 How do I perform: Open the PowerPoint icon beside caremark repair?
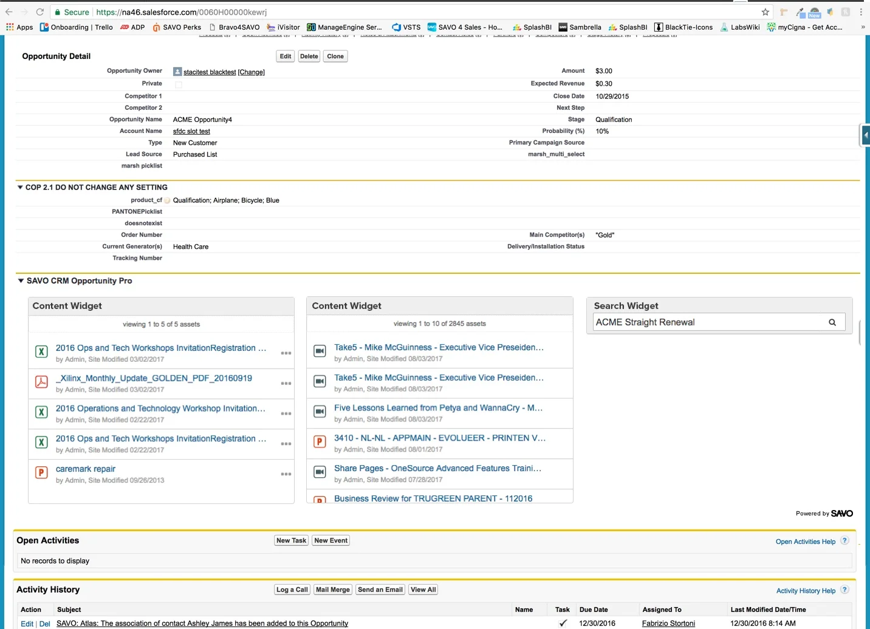41,472
